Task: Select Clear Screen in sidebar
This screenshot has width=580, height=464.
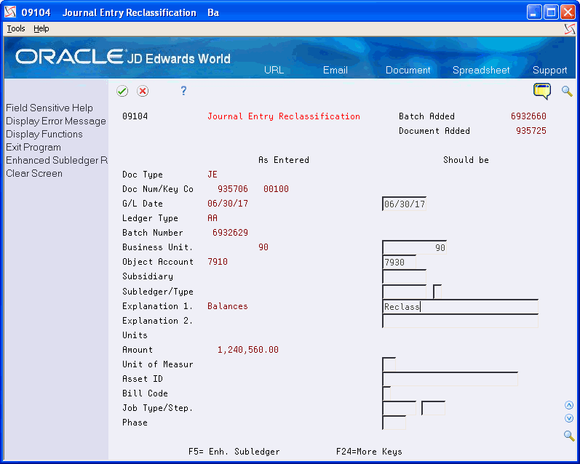Action: (34, 173)
